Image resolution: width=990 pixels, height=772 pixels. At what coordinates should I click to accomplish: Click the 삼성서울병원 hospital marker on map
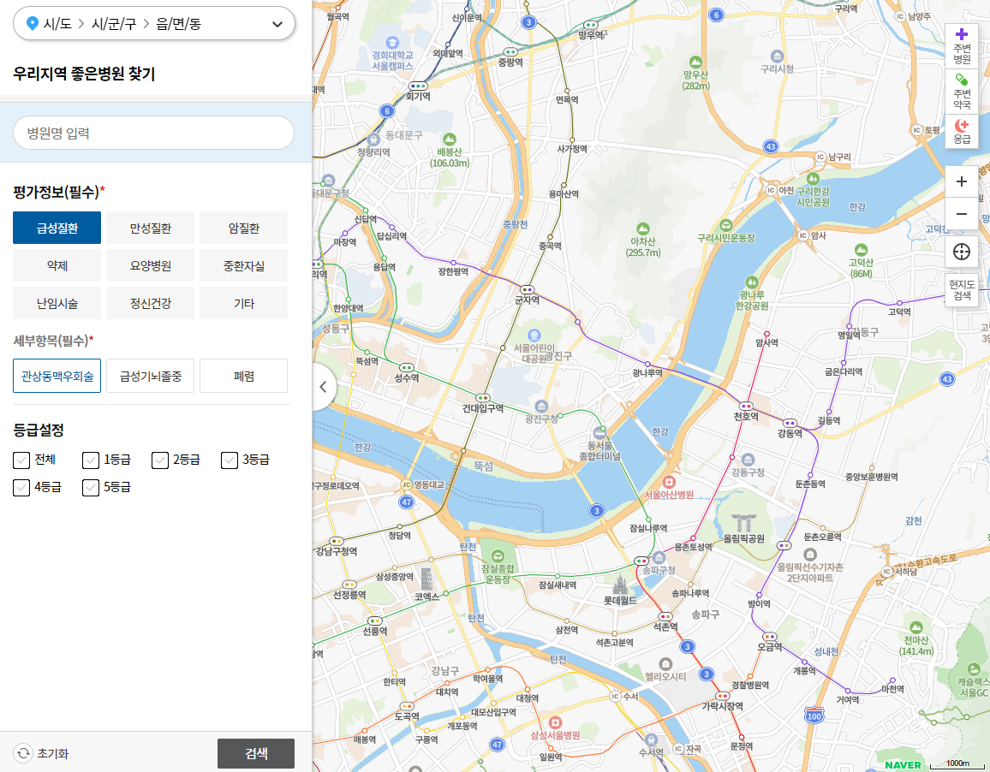(555, 722)
